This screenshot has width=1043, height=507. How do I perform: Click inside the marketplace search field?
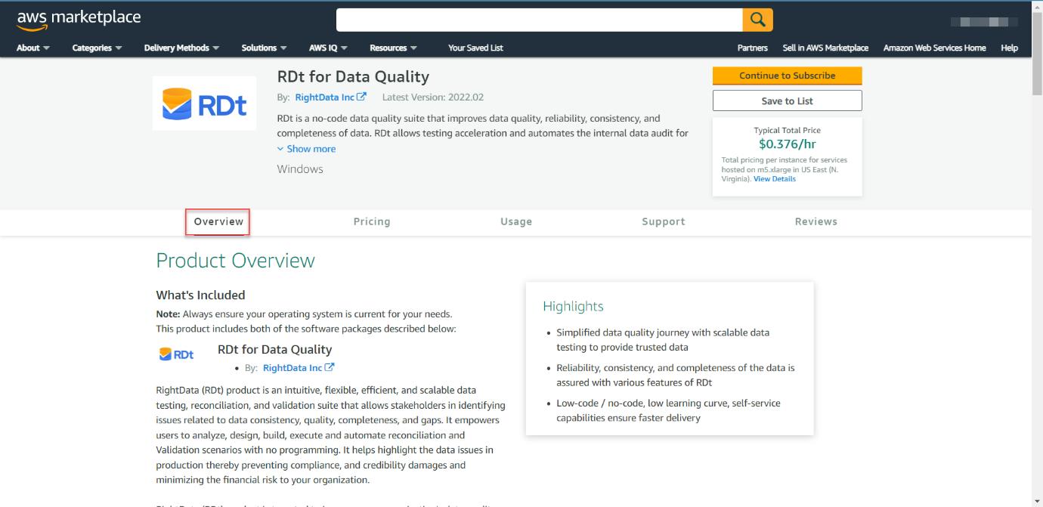tap(540, 19)
